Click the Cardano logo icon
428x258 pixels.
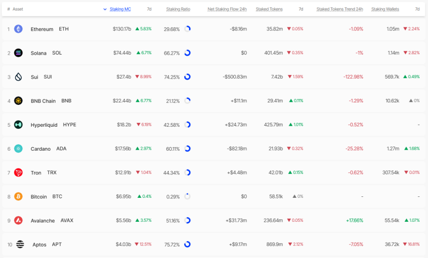tap(18, 149)
